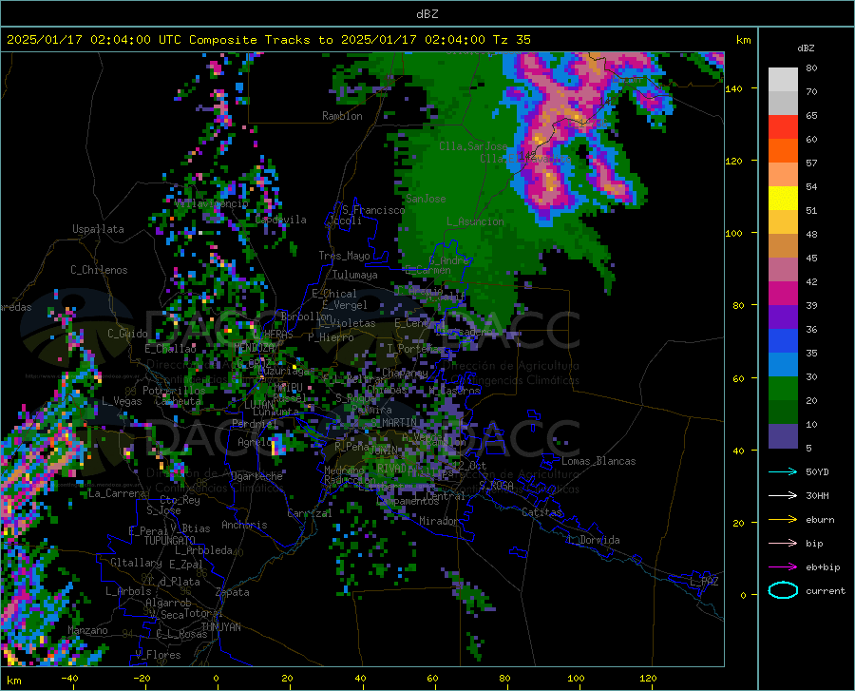855x691 pixels.
Task: Click the Capdevila label on map
Action: 280,220
